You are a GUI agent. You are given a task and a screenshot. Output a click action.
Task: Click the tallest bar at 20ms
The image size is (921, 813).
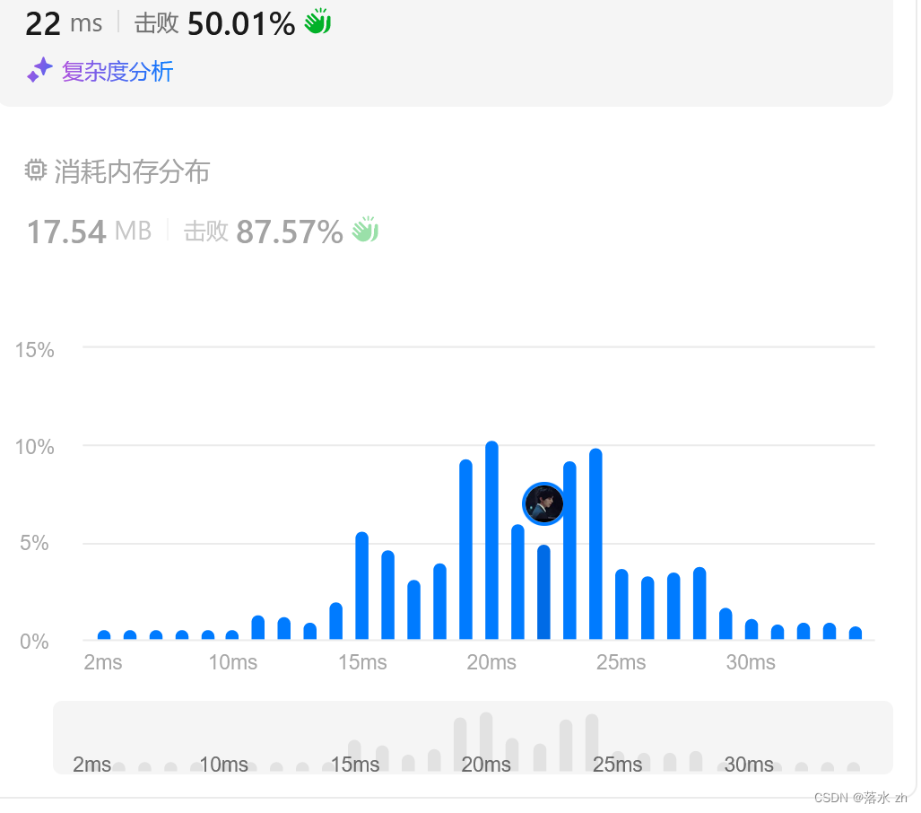pos(491,540)
